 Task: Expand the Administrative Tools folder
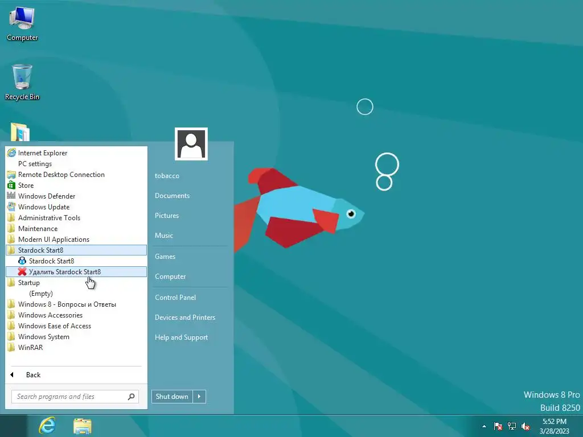[x=76, y=217]
